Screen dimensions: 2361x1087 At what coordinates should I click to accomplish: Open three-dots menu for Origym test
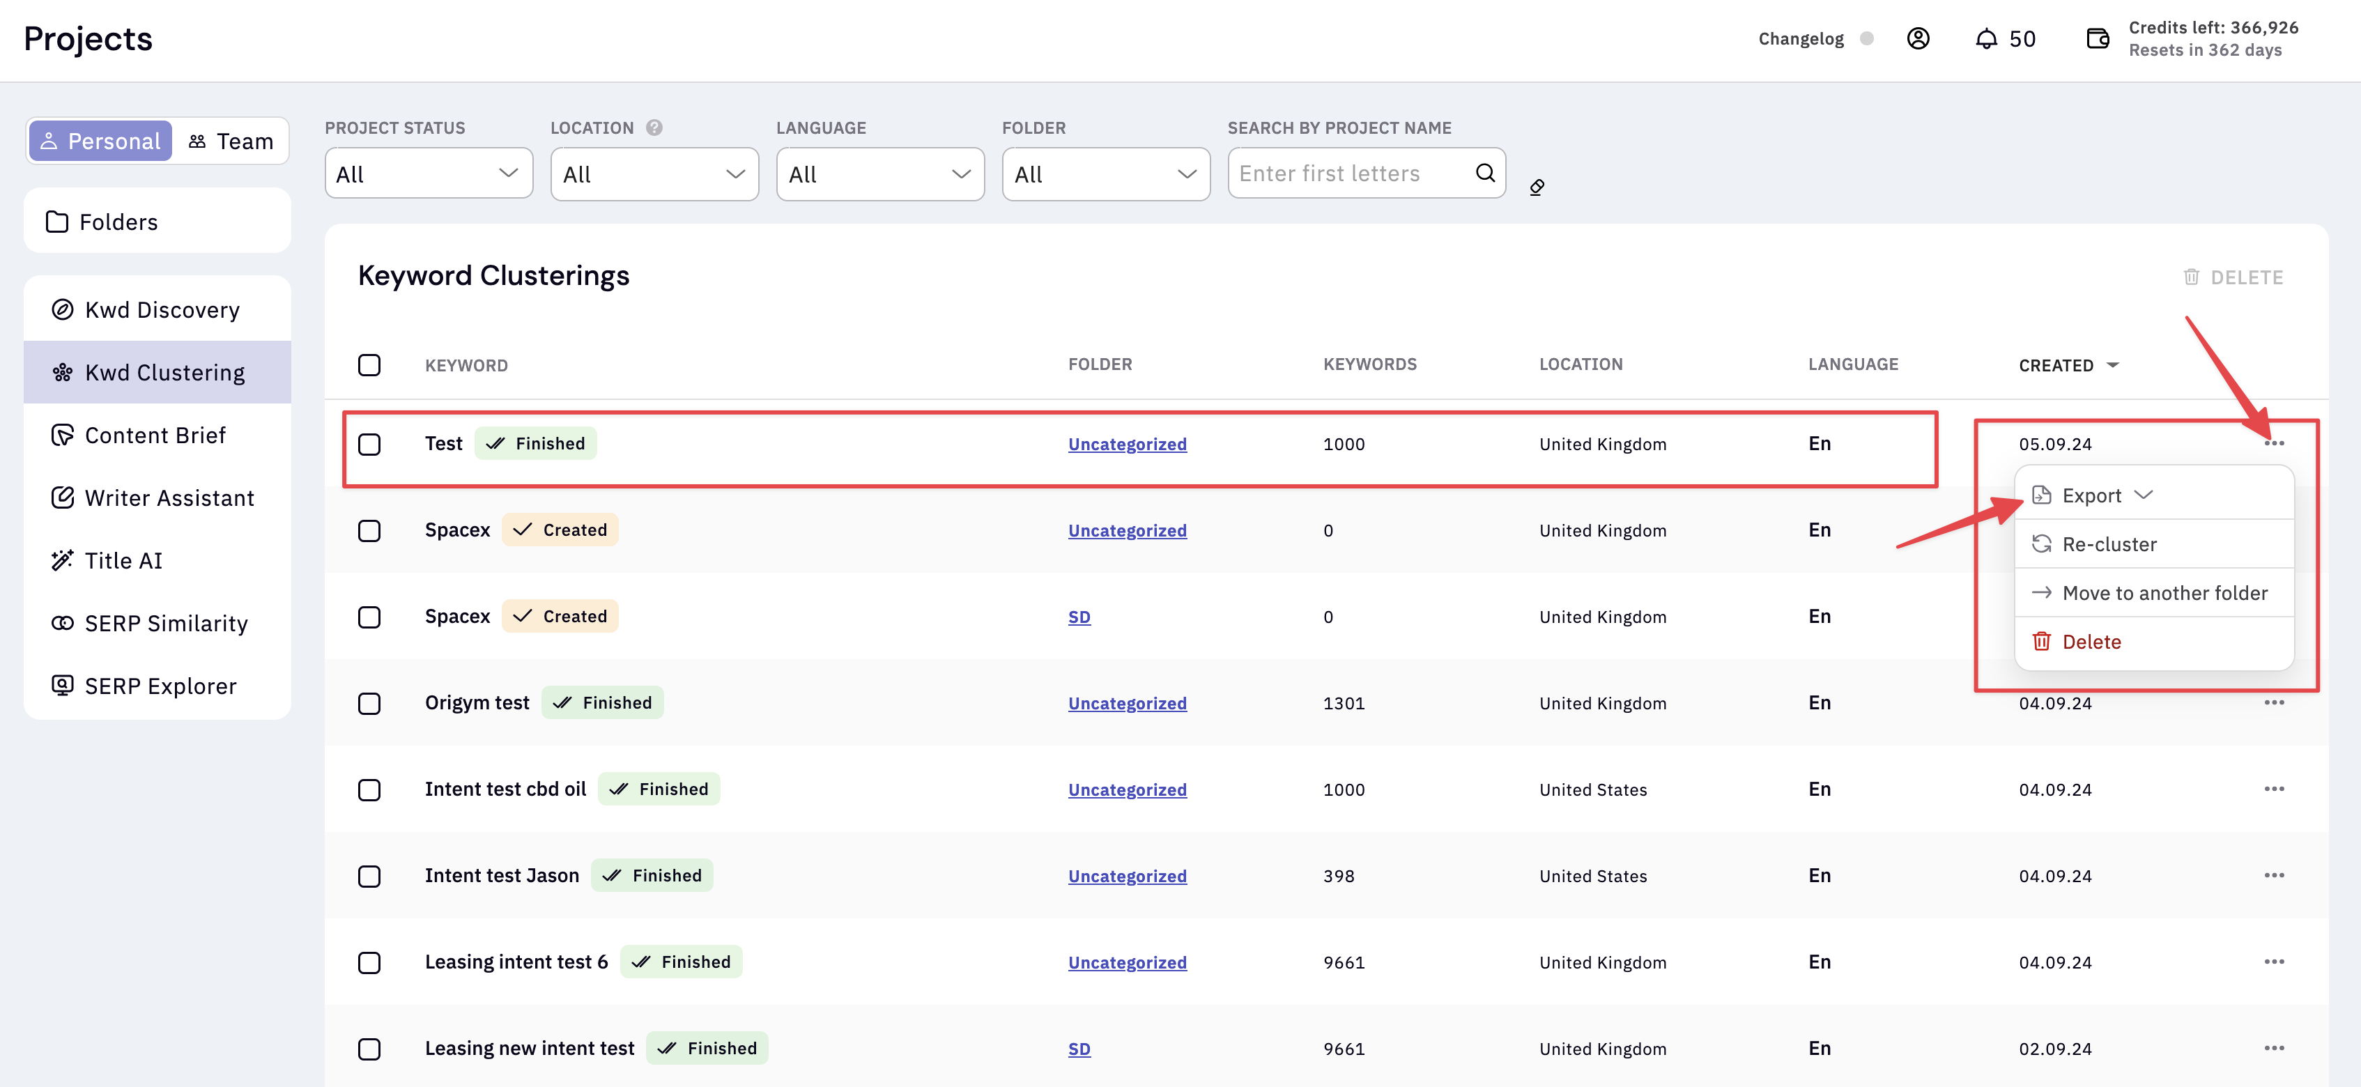coord(2273,703)
